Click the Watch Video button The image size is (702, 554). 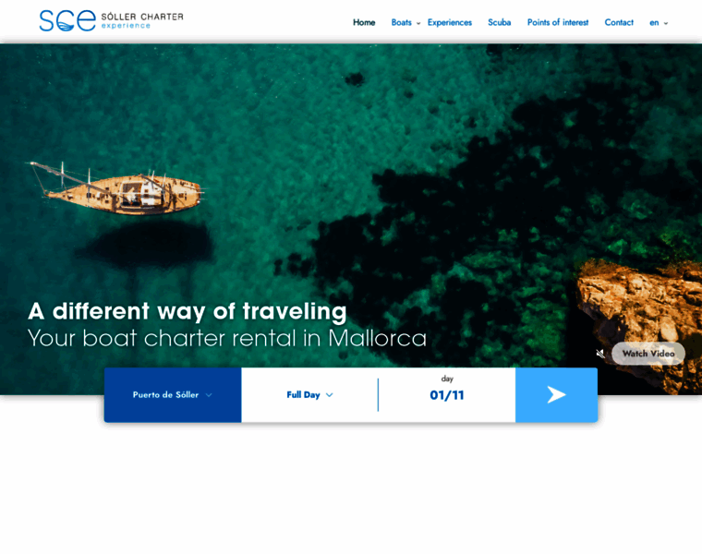click(x=648, y=354)
